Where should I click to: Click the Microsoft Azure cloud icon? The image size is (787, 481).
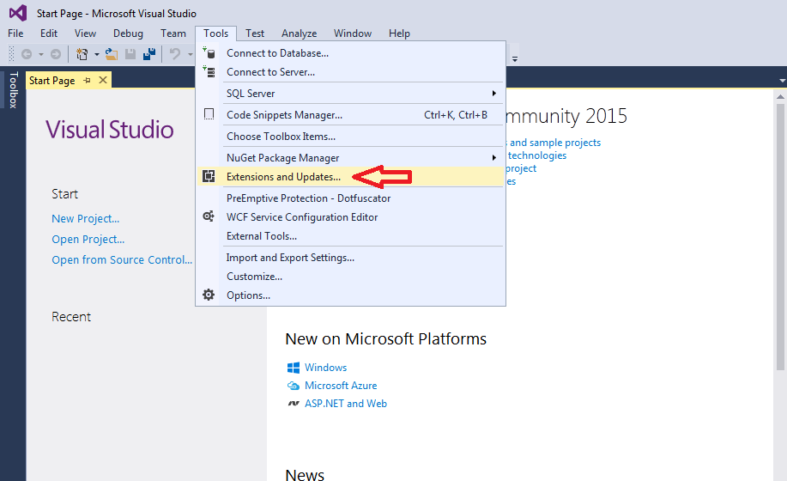pos(294,386)
